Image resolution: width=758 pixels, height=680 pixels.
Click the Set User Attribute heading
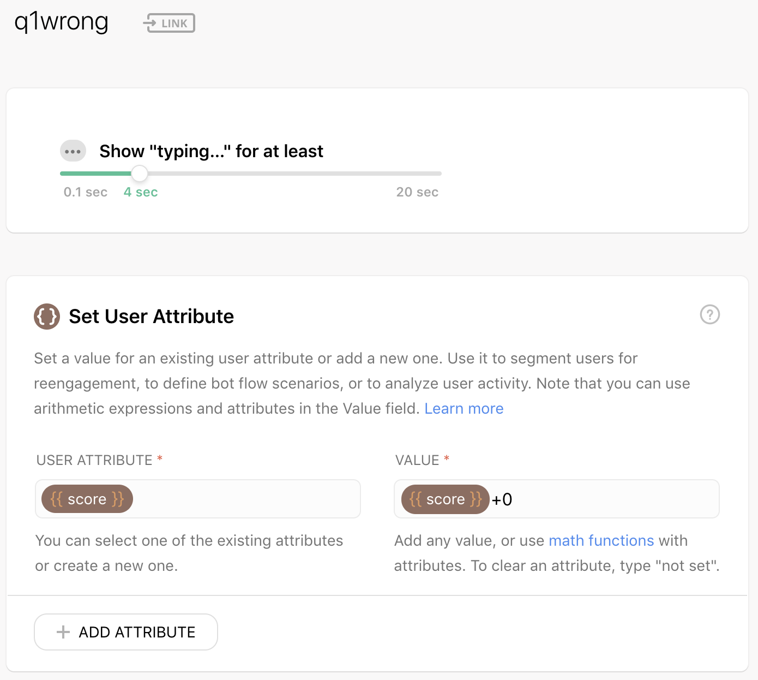[x=152, y=317]
